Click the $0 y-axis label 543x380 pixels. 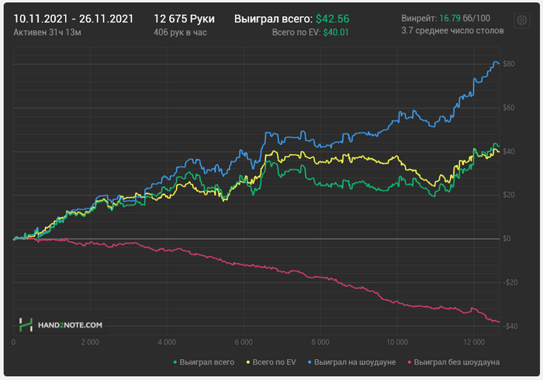pyautogui.click(x=507, y=238)
